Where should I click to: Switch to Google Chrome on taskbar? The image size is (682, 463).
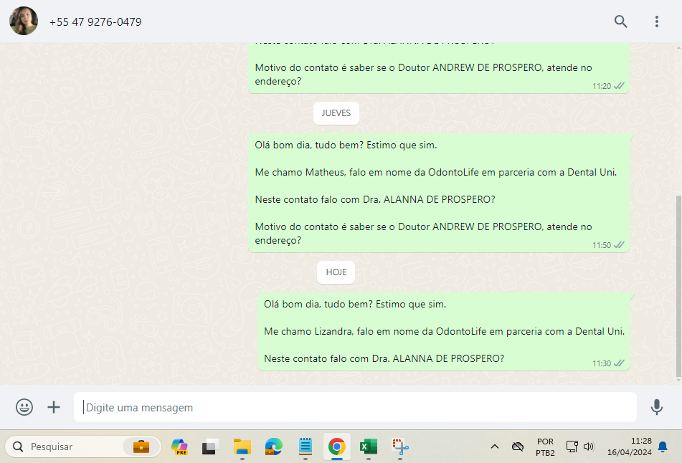(336, 447)
